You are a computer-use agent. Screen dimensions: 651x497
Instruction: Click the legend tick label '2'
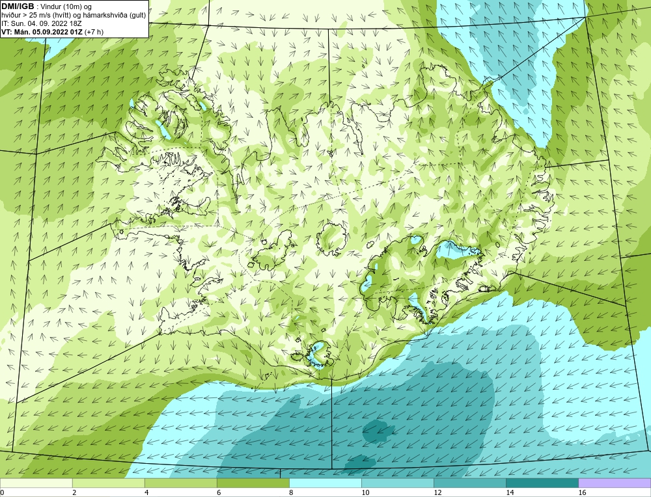pos(74,492)
